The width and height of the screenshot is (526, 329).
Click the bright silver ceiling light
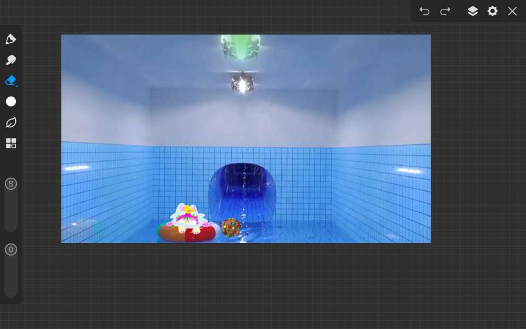[242, 84]
